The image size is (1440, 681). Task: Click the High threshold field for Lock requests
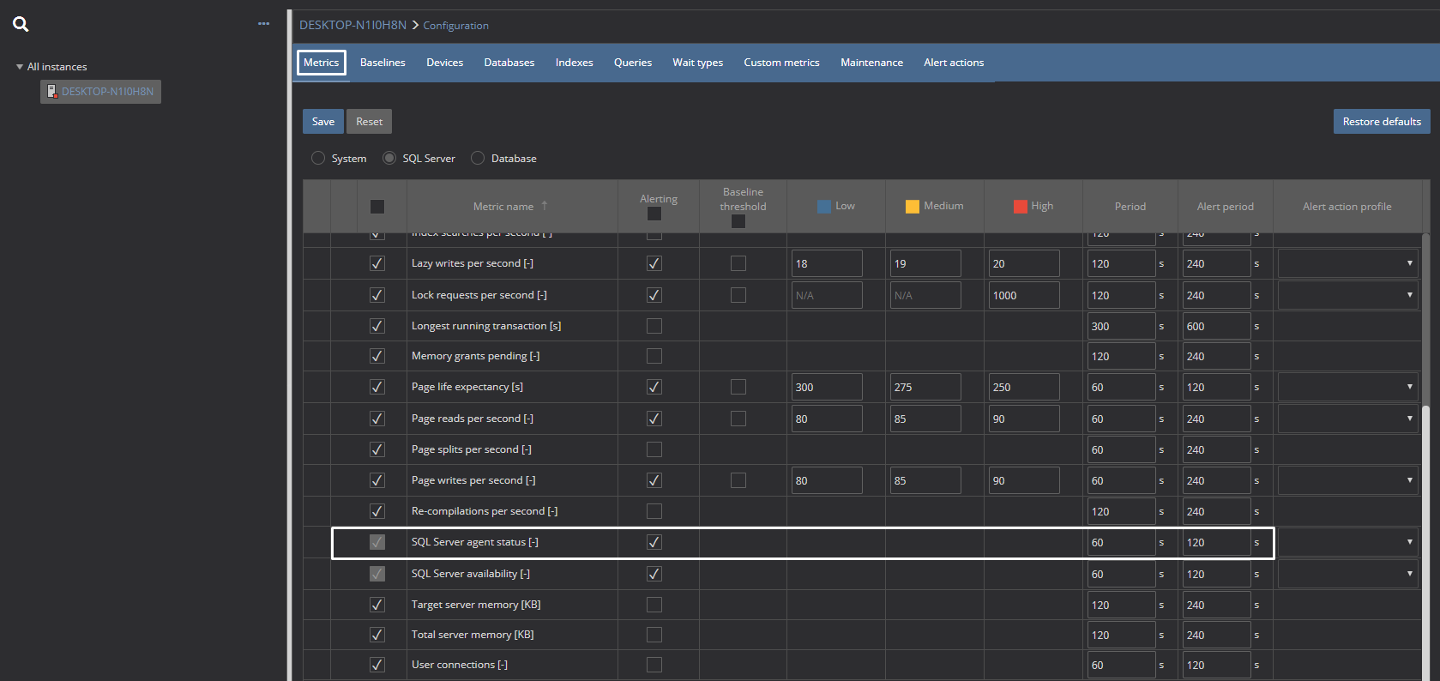[1023, 295]
